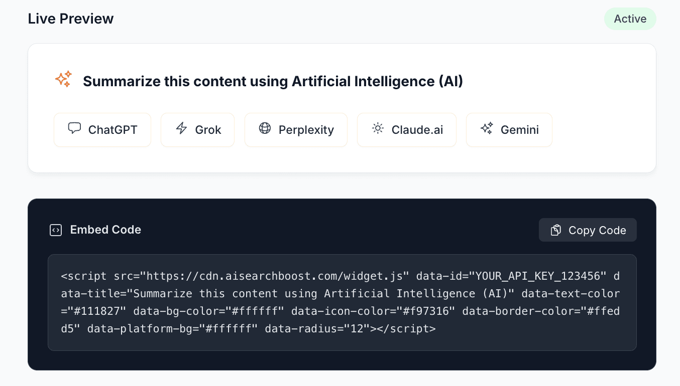Click the Gemini sparkles icon
Viewport: 680px width, 386px height.
click(487, 129)
